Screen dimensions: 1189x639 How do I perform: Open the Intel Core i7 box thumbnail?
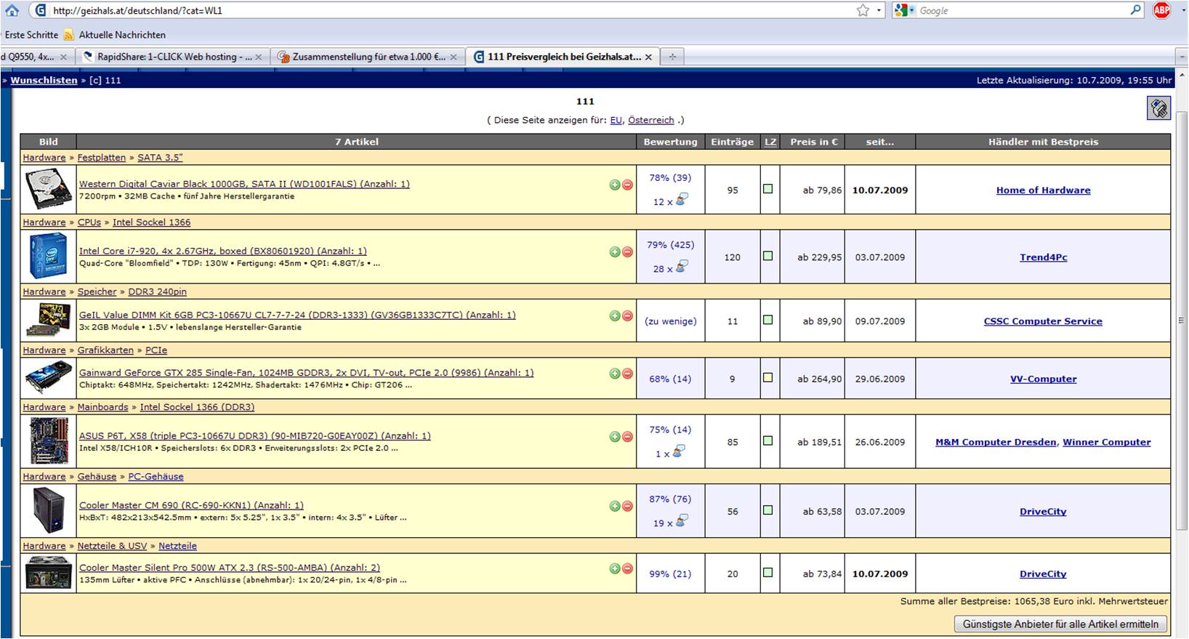click(x=49, y=256)
